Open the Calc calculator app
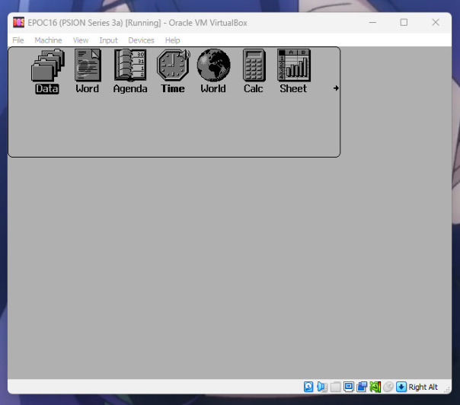Image resolution: width=460 pixels, height=405 pixels. pos(254,65)
